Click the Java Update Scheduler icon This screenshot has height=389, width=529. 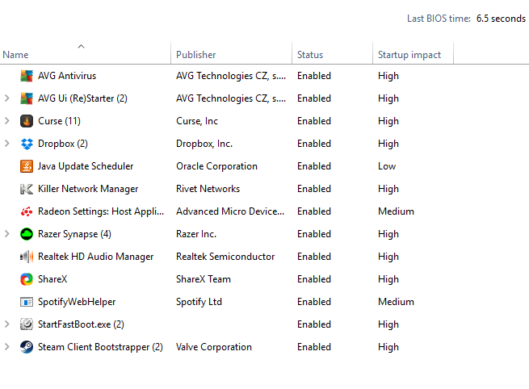pos(27,166)
